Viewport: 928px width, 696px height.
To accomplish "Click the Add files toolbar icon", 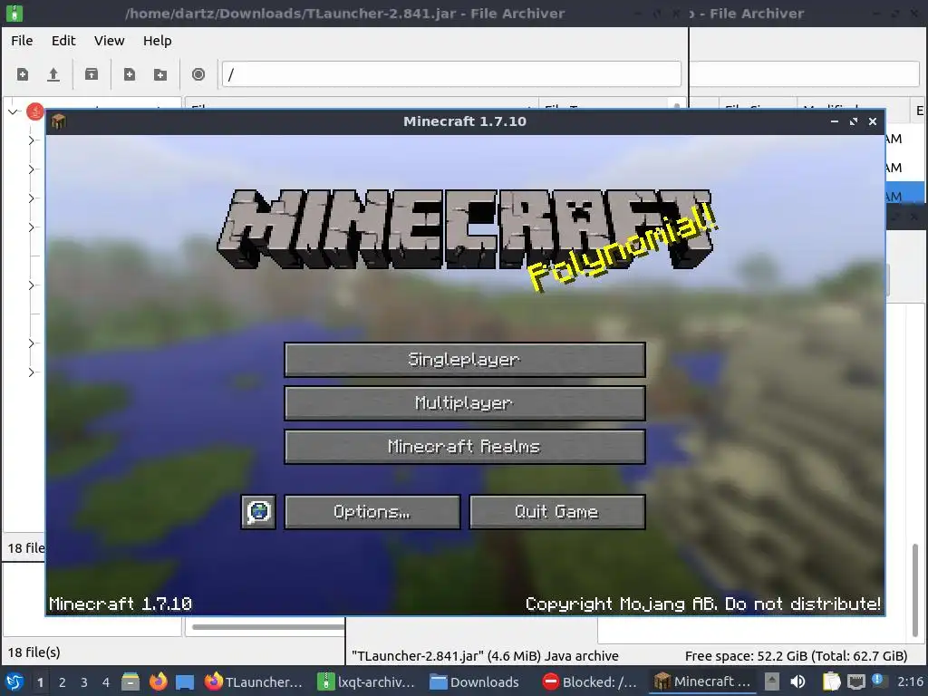I will (129, 74).
